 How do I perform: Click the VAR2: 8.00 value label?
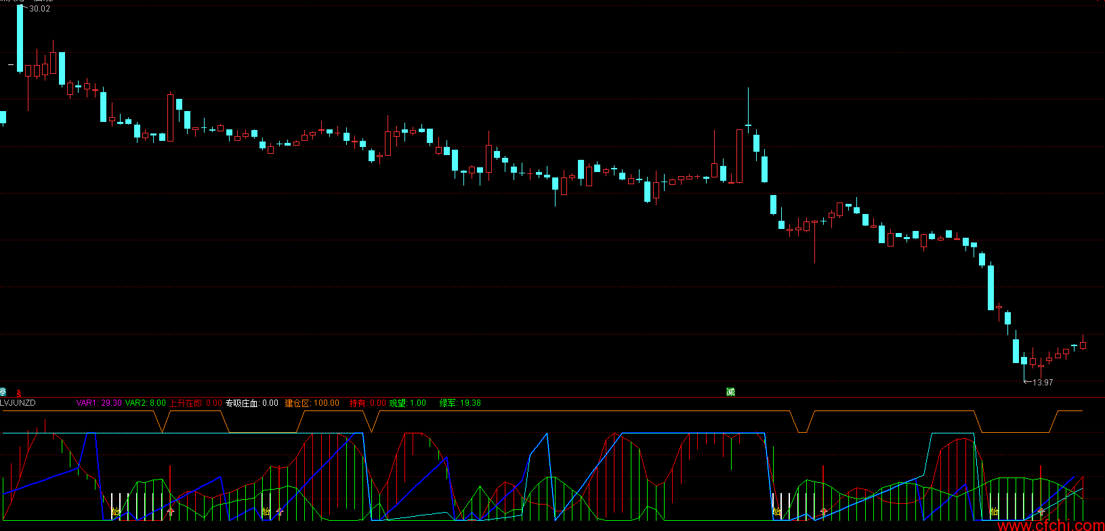pyautogui.click(x=146, y=403)
